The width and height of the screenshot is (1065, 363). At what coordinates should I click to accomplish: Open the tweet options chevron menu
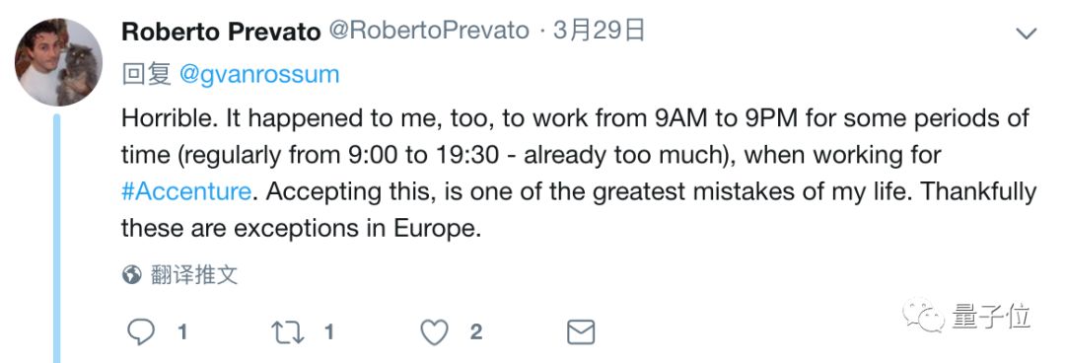[1026, 33]
